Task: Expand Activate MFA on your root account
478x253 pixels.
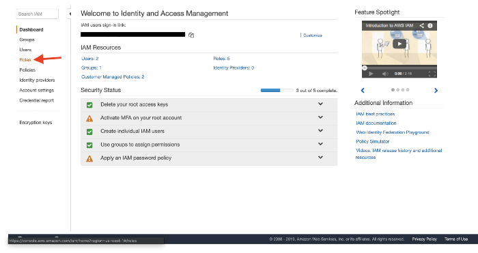Action: point(320,117)
